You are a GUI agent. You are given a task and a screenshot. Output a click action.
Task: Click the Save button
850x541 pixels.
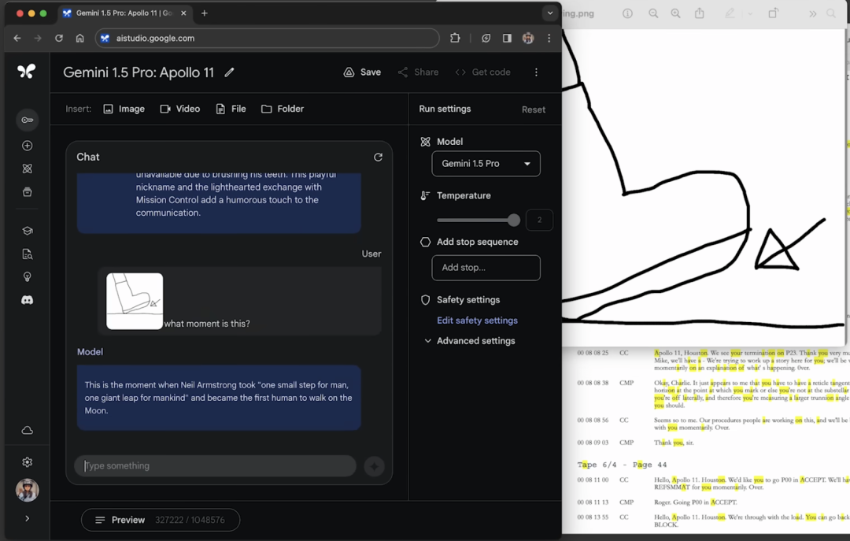(362, 72)
